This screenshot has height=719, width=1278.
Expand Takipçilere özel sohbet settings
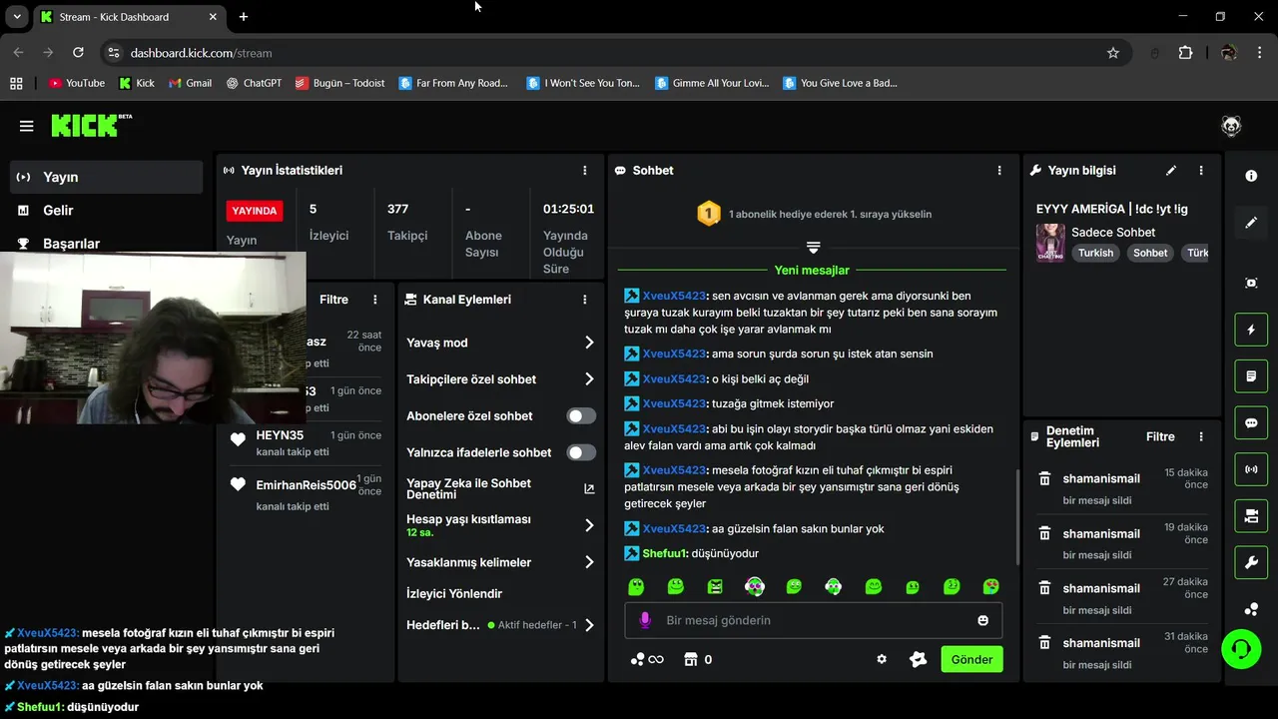coord(500,379)
